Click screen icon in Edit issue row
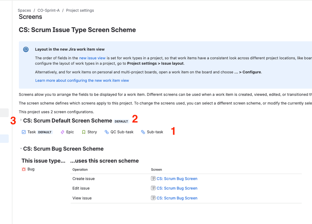 click(x=153, y=188)
